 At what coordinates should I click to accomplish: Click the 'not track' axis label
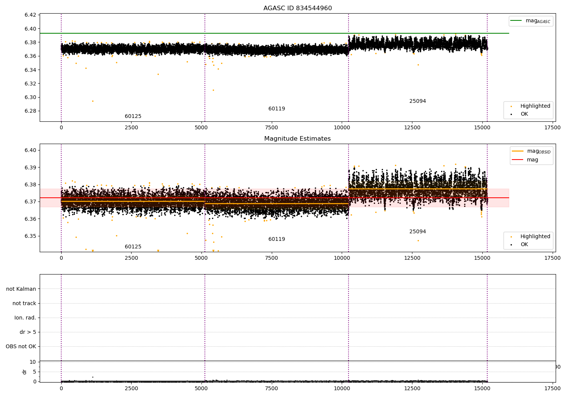[24, 304]
